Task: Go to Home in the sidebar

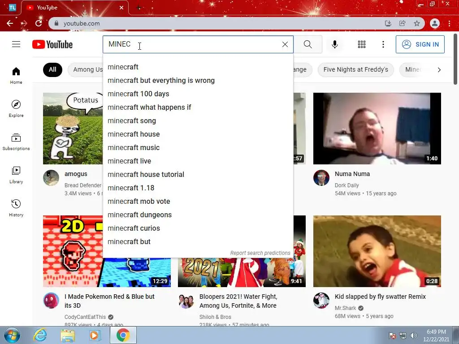Action: (16, 75)
